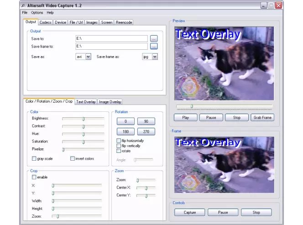Click the Brightness slider handle
Screen dimensions: 303x225
point(84,119)
